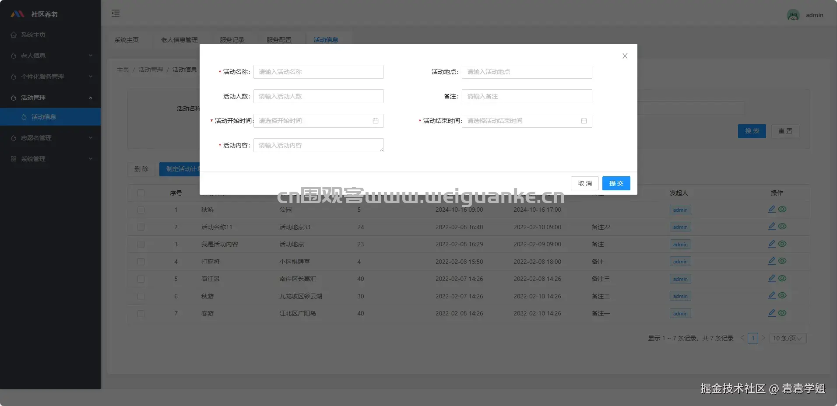Edit the 九龙坡区彩云湖 activity row
Image resolution: width=837 pixels, height=406 pixels.
point(772,296)
